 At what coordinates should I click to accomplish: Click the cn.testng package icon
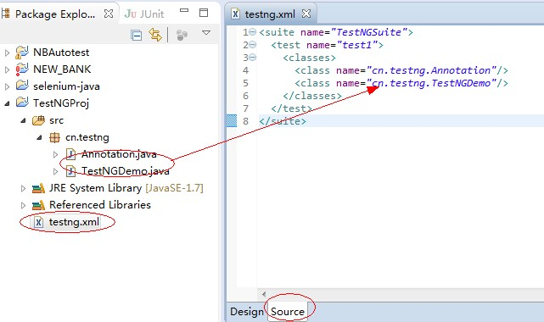pos(54,137)
